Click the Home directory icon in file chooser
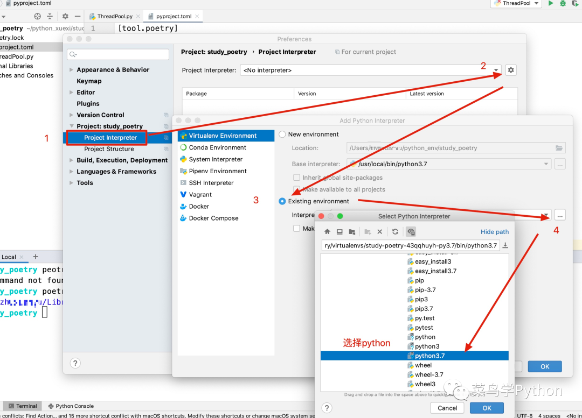Screen dimensions: 582x418 click(x=327, y=232)
